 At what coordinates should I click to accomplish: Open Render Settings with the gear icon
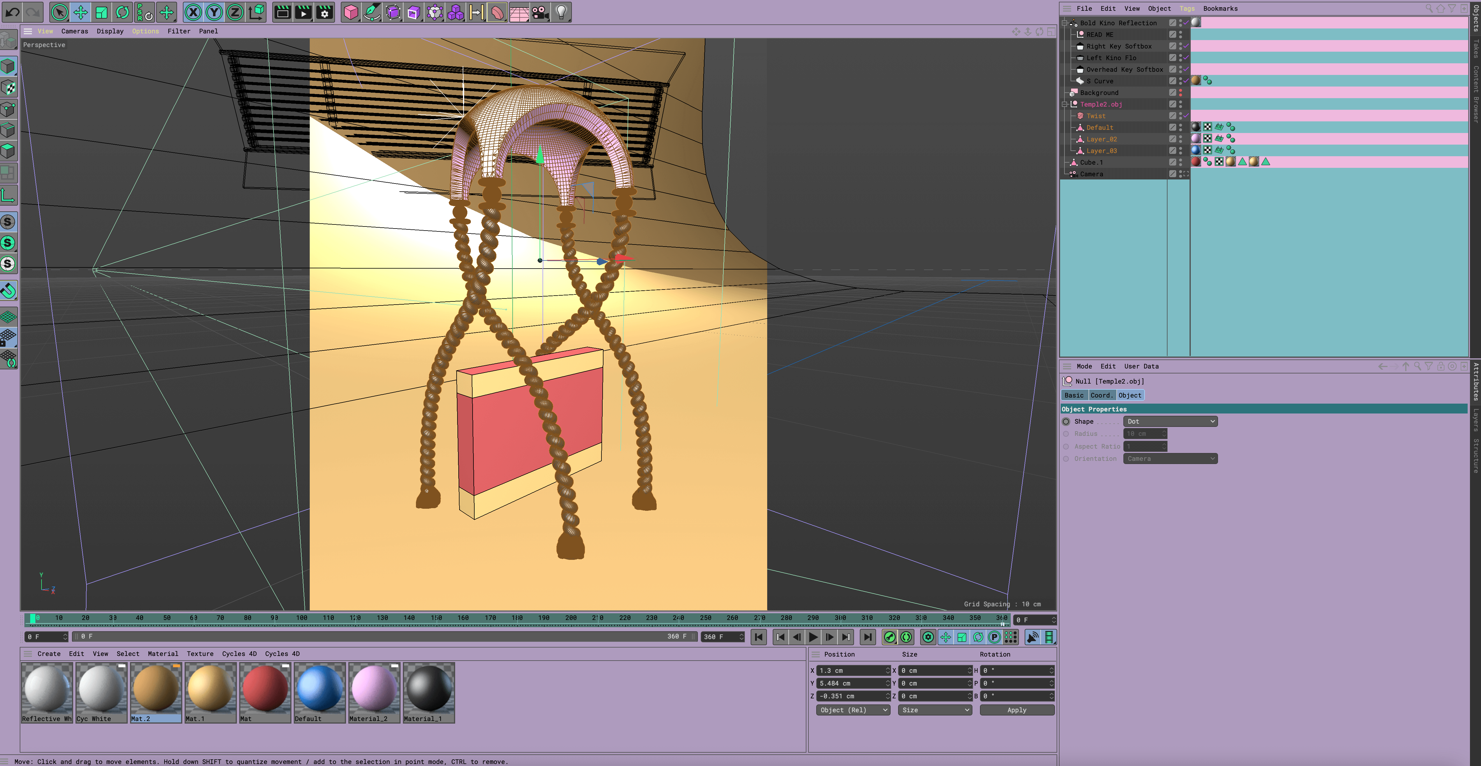click(x=325, y=12)
